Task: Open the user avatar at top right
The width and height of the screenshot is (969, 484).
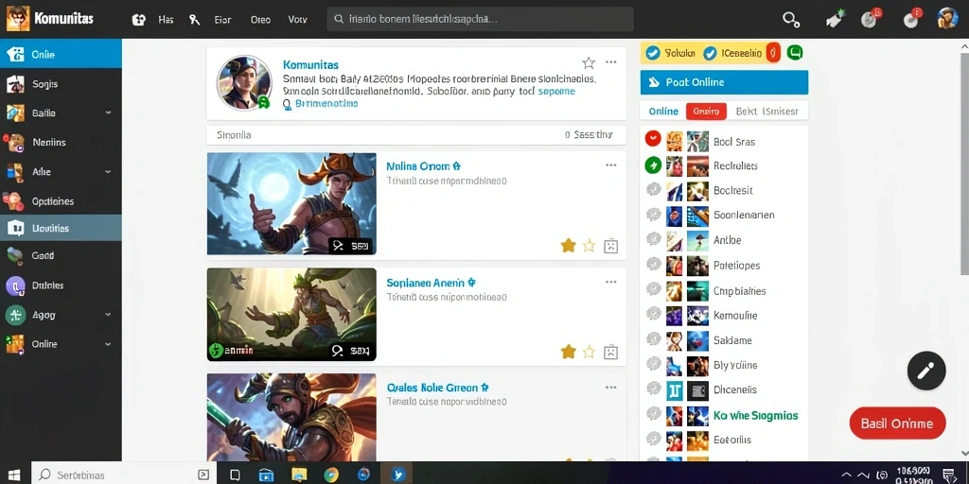Action: 947,19
